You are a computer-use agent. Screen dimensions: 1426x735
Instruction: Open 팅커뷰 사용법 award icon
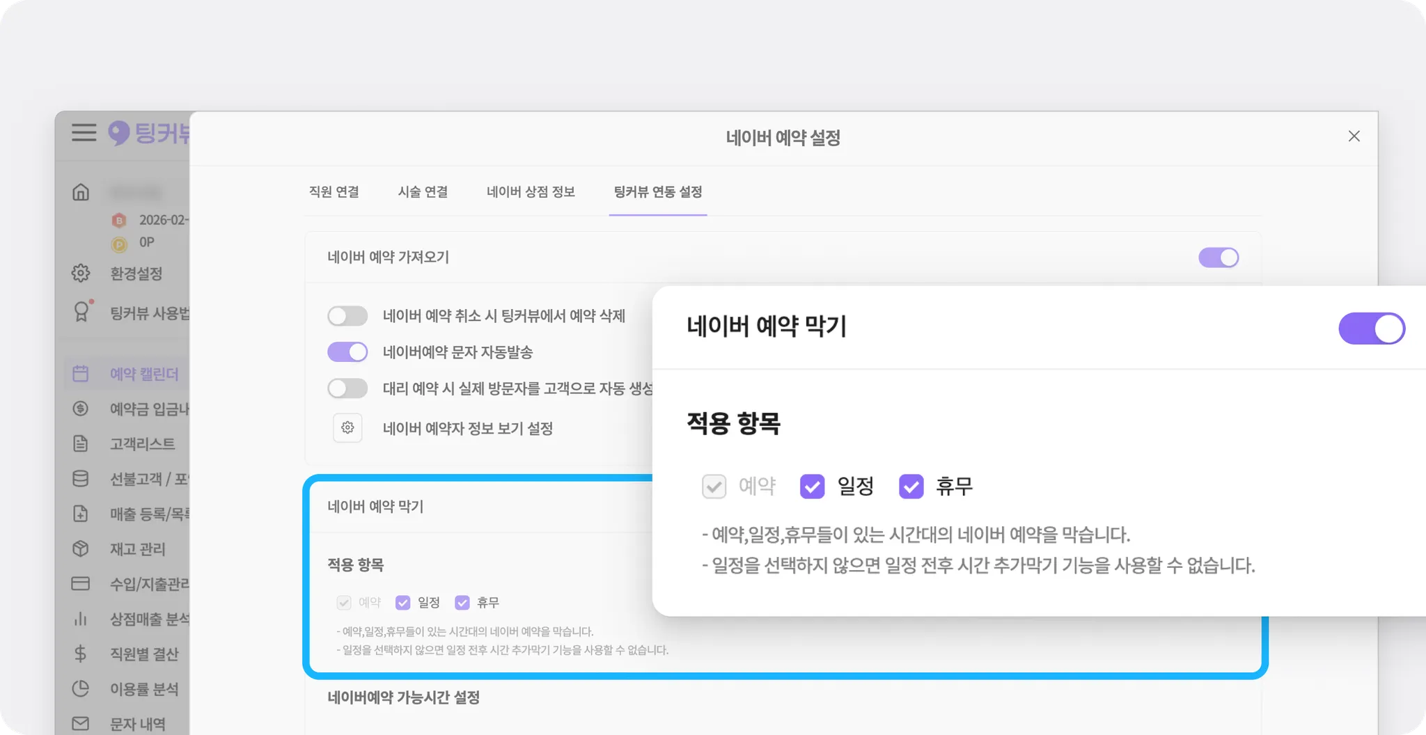[x=81, y=312]
